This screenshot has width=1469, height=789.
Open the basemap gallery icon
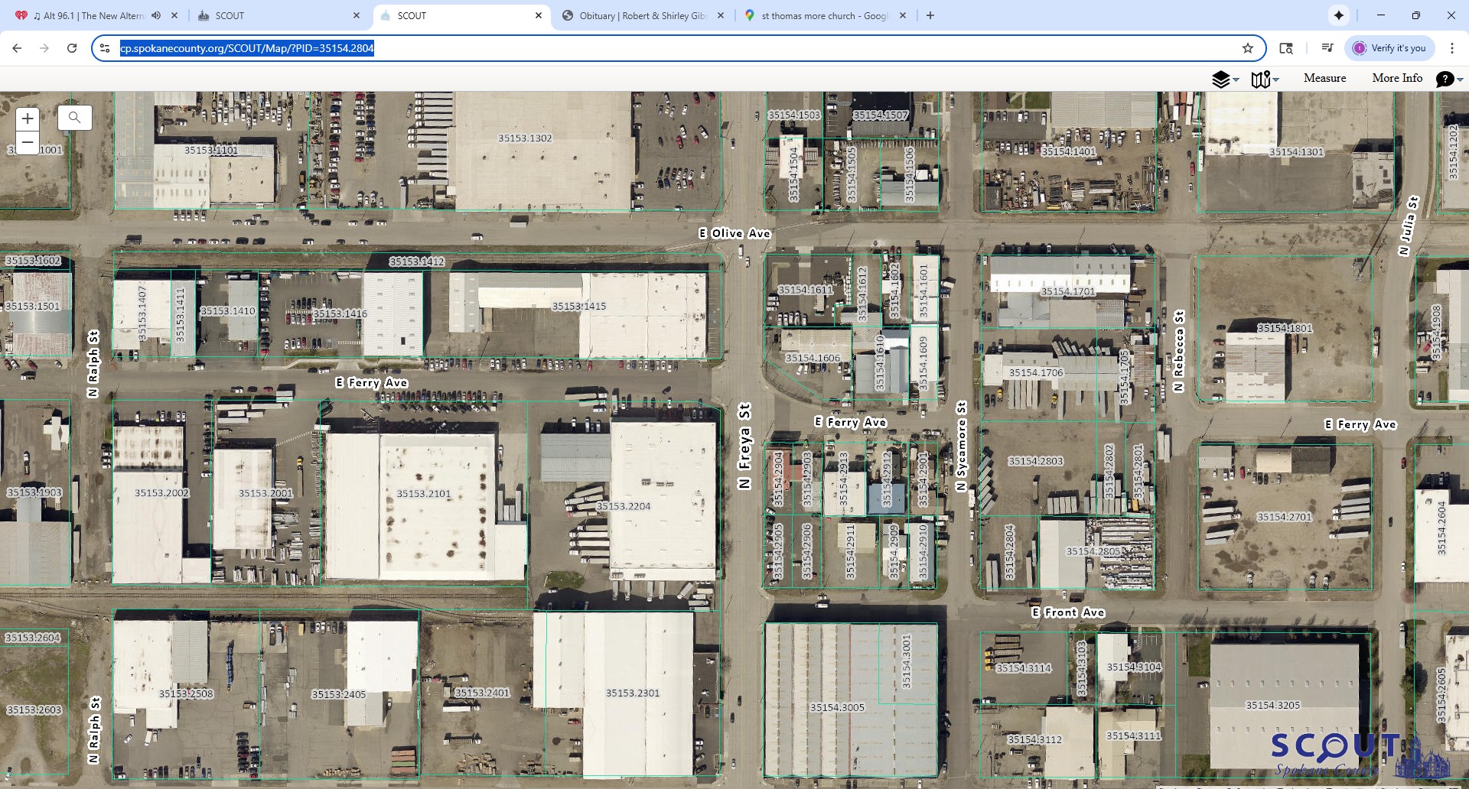coord(1260,79)
